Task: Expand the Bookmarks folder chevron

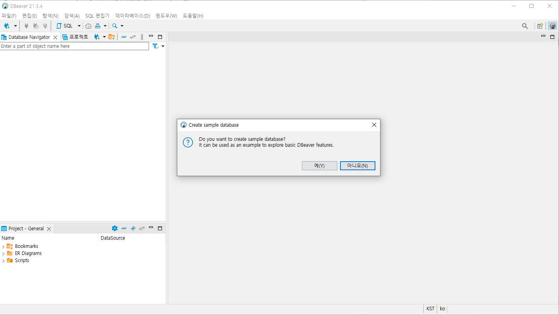Action: pyautogui.click(x=4, y=247)
